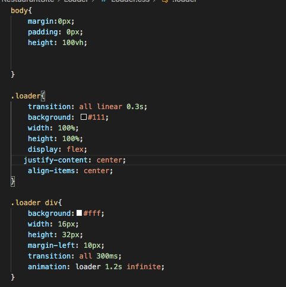Screen dimensions: 286x287
Task: Click the .loader selector opening brace
Action: (x=43, y=96)
